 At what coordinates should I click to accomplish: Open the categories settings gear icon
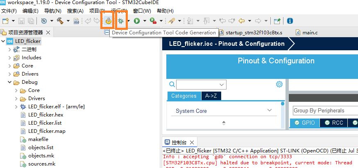click(279, 84)
